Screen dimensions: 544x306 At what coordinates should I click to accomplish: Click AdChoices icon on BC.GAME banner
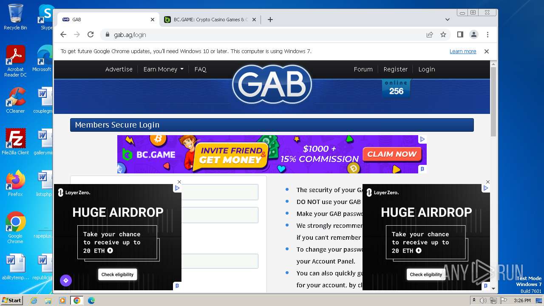[422, 139]
